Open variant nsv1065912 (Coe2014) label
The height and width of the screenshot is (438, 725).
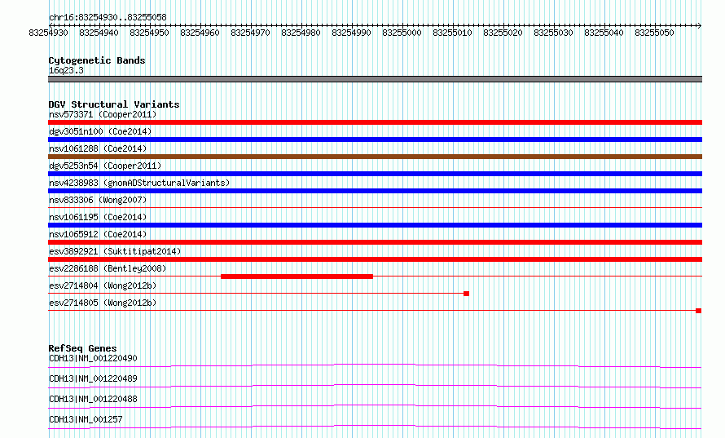click(98, 234)
